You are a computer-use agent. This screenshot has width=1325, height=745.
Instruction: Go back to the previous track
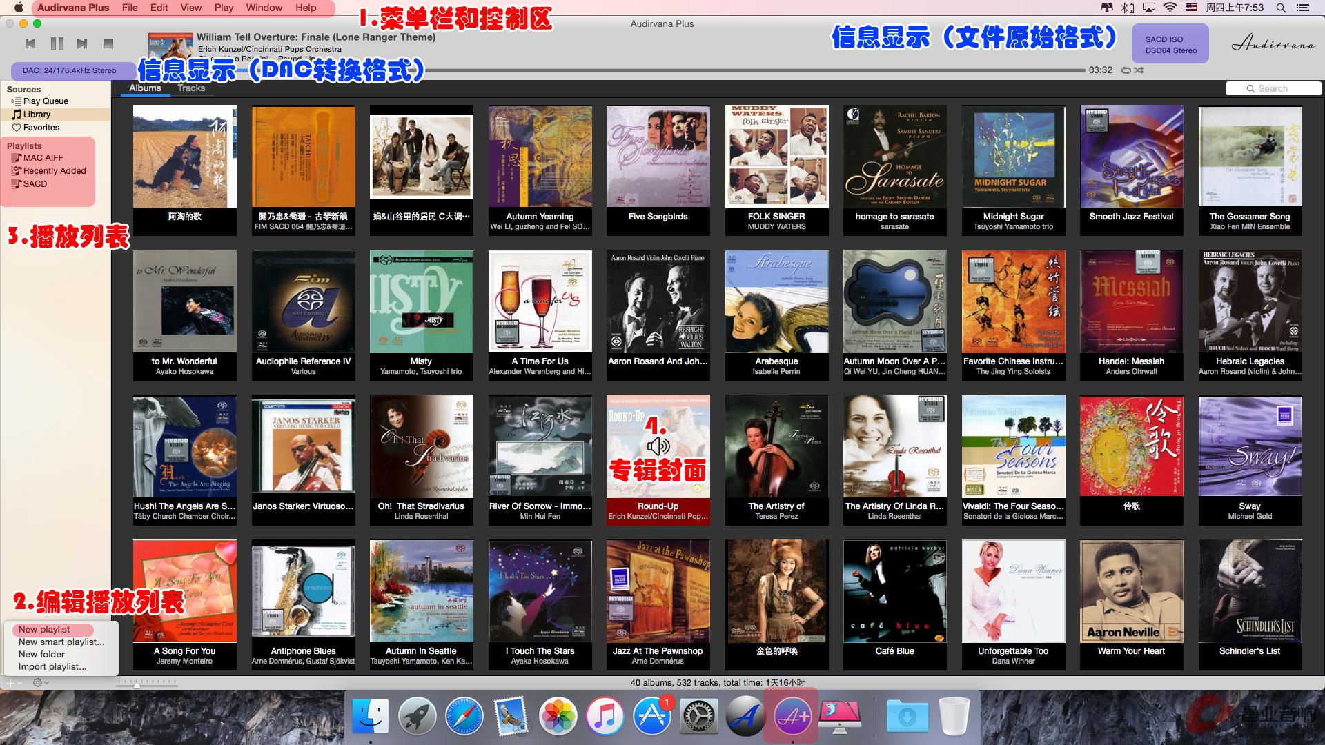click(30, 43)
